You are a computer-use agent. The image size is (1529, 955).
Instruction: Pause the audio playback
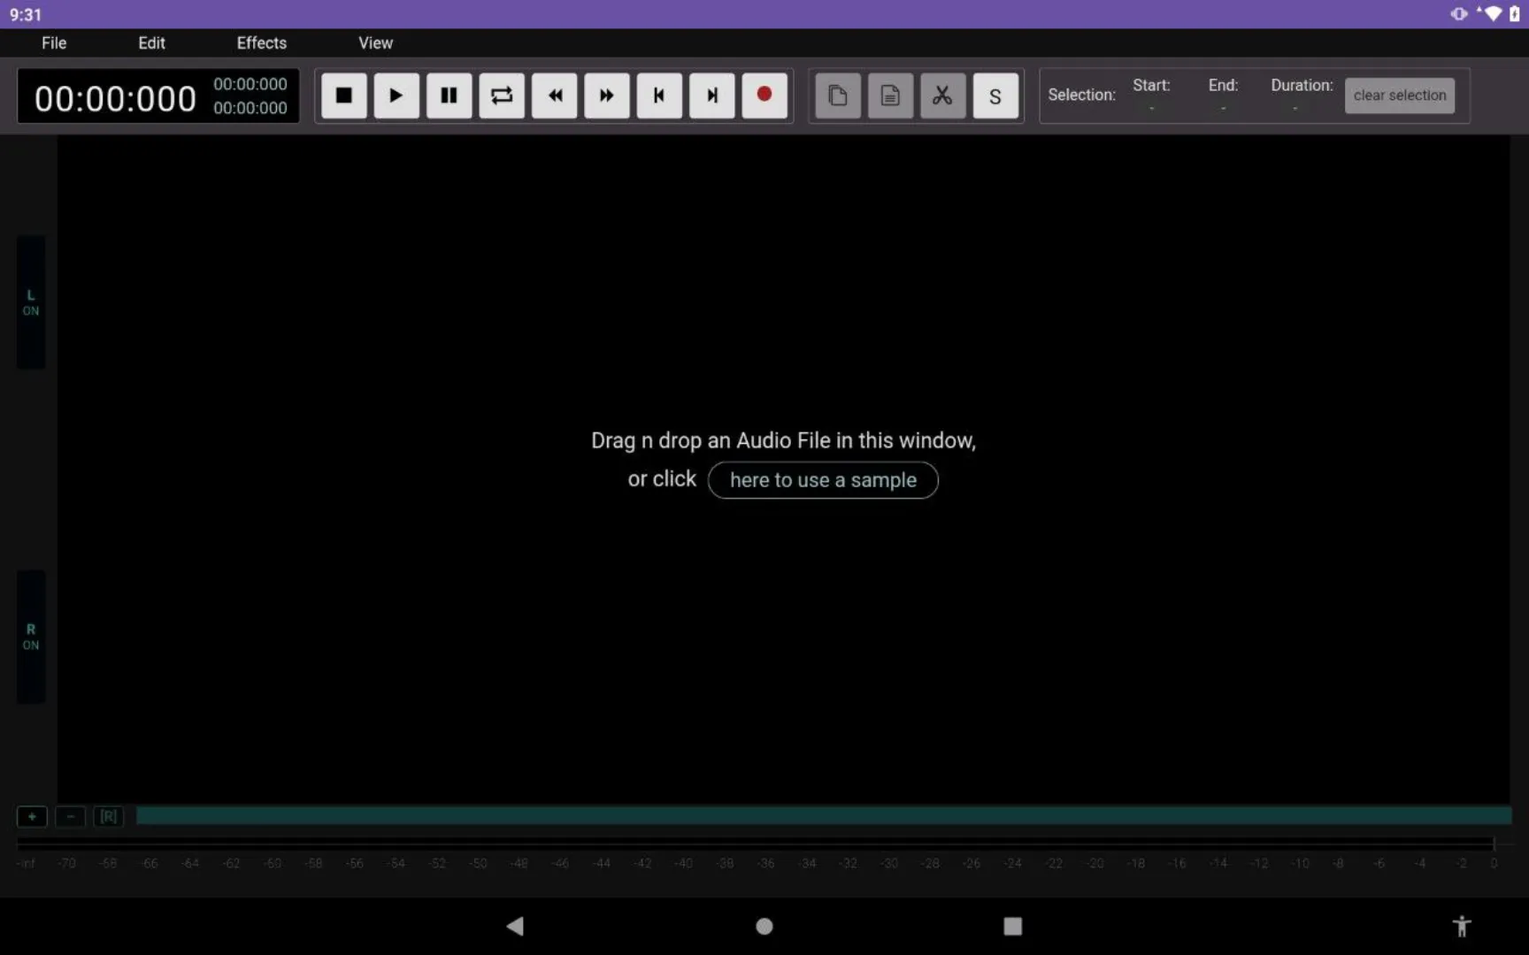(449, 95)
